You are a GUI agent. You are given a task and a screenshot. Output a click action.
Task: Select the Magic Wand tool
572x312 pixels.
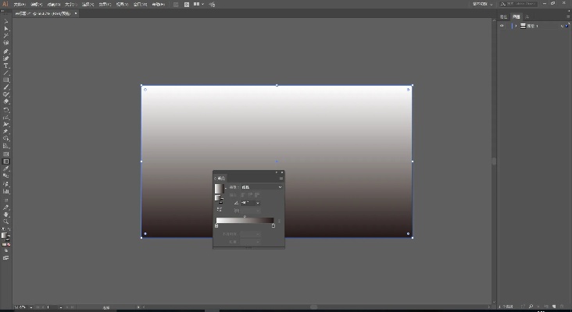click(5, 36)
